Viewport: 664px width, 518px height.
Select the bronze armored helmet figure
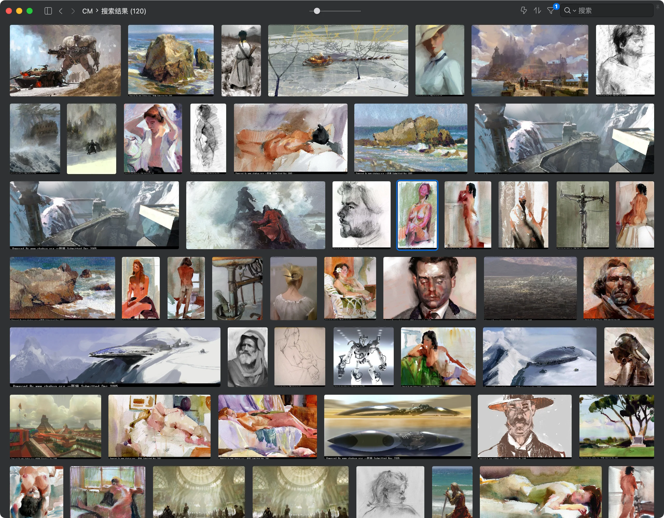[629, 357]
